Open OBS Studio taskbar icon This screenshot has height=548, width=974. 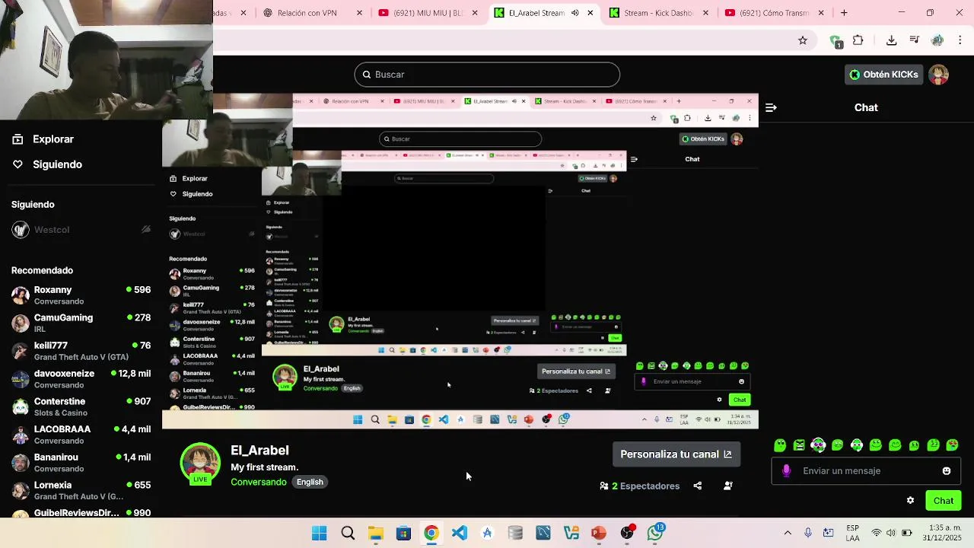click(x=627, y=533)
